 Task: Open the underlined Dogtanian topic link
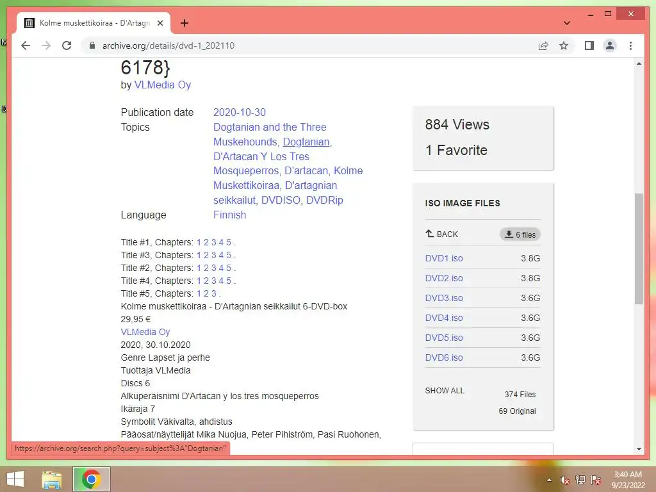tap(306, 142)
